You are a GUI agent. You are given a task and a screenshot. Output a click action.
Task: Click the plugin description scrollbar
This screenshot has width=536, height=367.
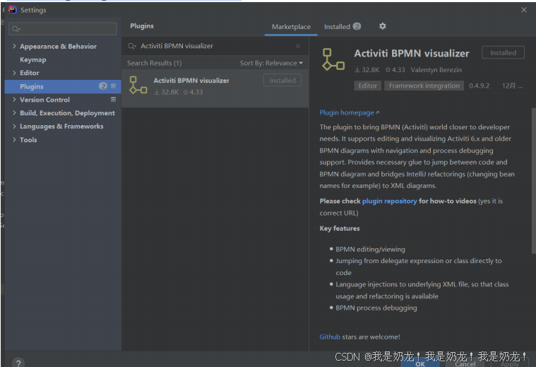(x=534, y=181)
